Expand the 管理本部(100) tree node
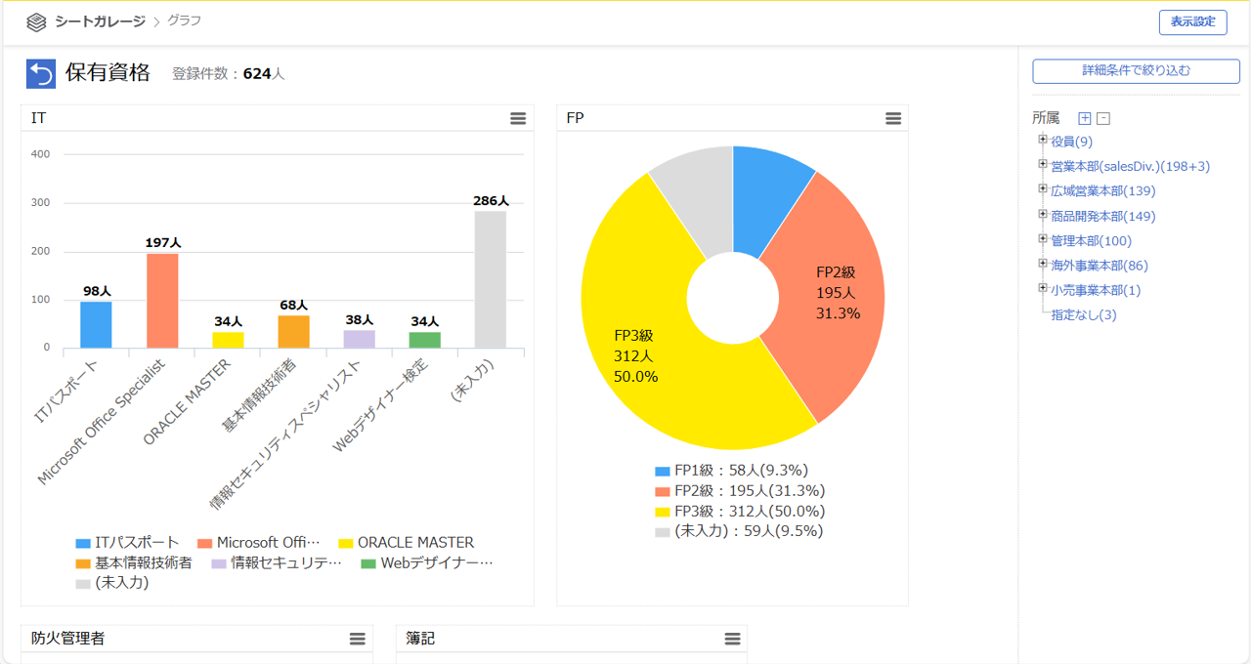Viewport: 1251px width, 664px height. click(x=1043, y=239)
